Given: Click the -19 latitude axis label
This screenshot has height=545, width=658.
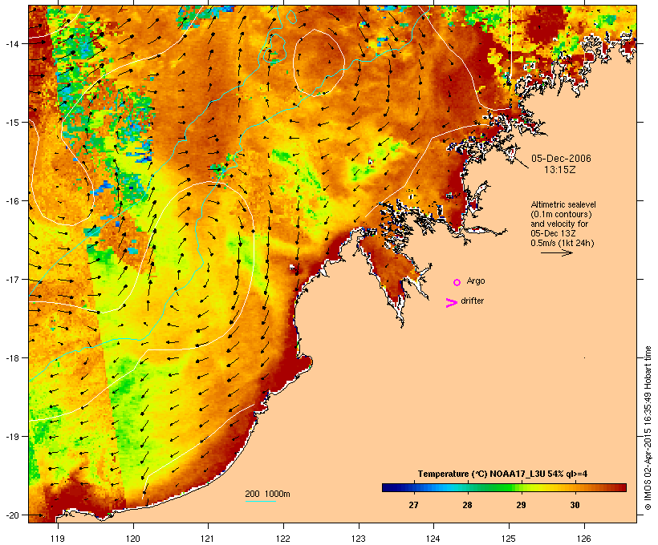Looking at the screenshot, I should coord(12,437).
